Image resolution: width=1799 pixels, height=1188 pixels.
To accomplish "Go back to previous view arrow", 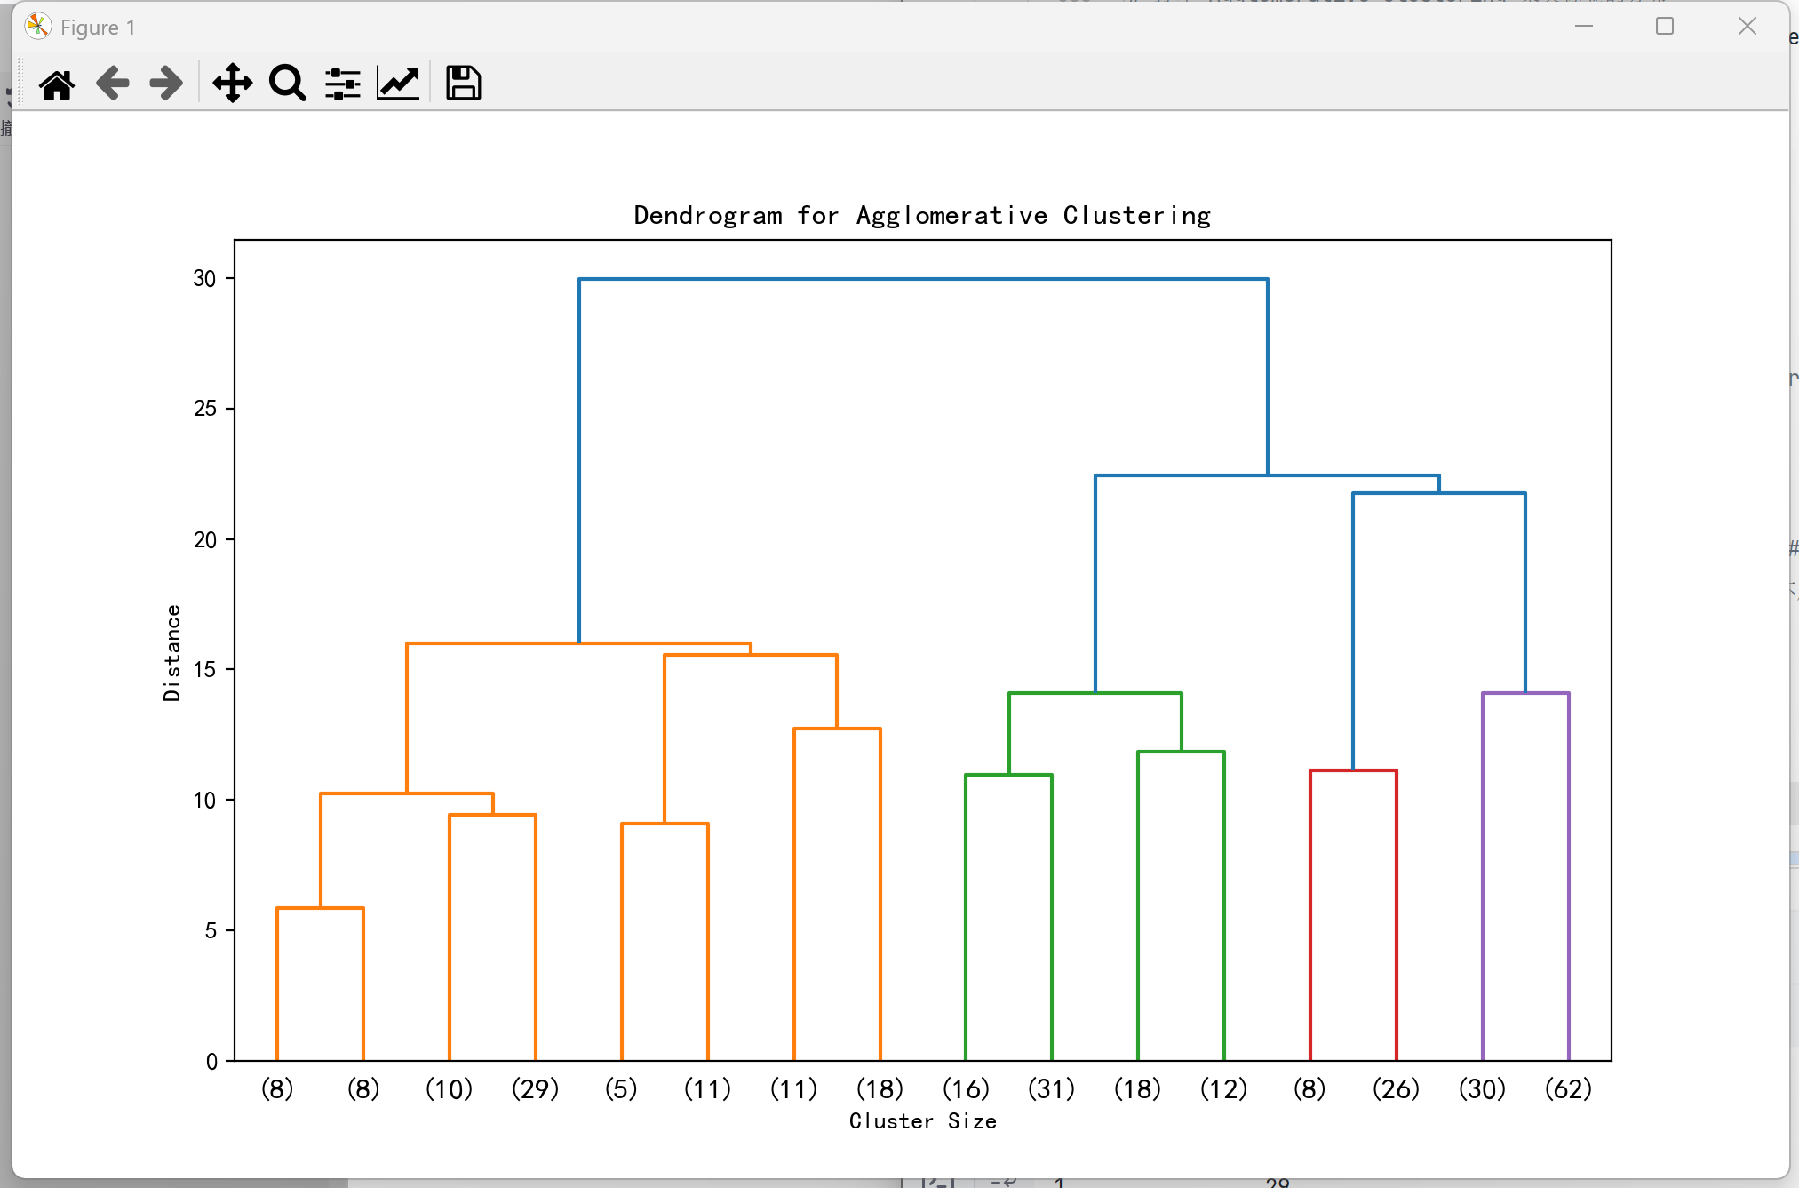I will point(113,84).
